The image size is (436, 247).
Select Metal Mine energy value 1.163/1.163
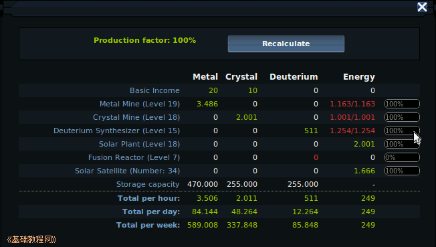click(352, 104)
